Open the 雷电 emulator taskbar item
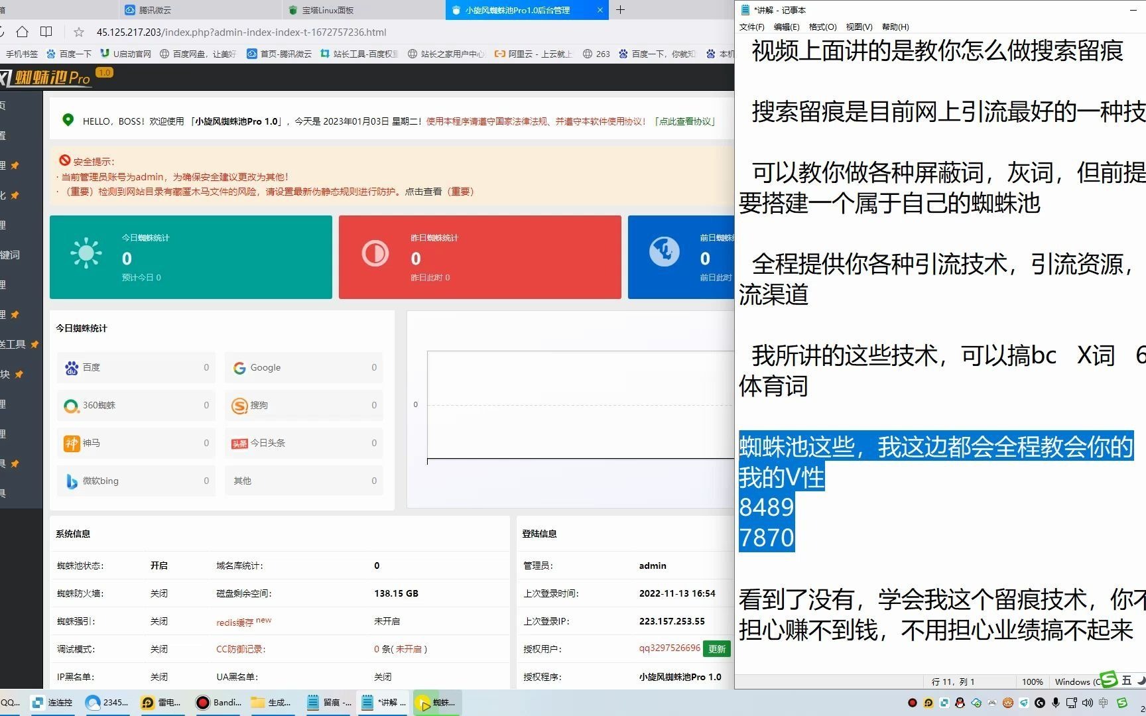The height and width of the screenshot is (716, 1146). (x=162, y=703)
